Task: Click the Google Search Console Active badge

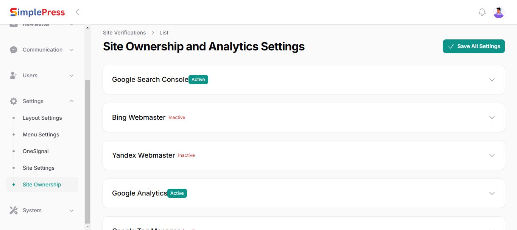Action: pyautogui.click(x=198, y=80)
